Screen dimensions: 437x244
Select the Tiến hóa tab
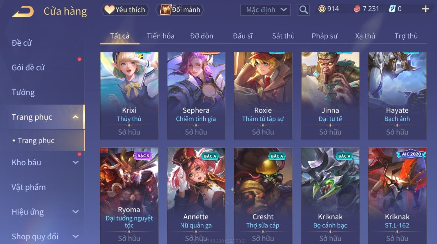pos(161,36)
